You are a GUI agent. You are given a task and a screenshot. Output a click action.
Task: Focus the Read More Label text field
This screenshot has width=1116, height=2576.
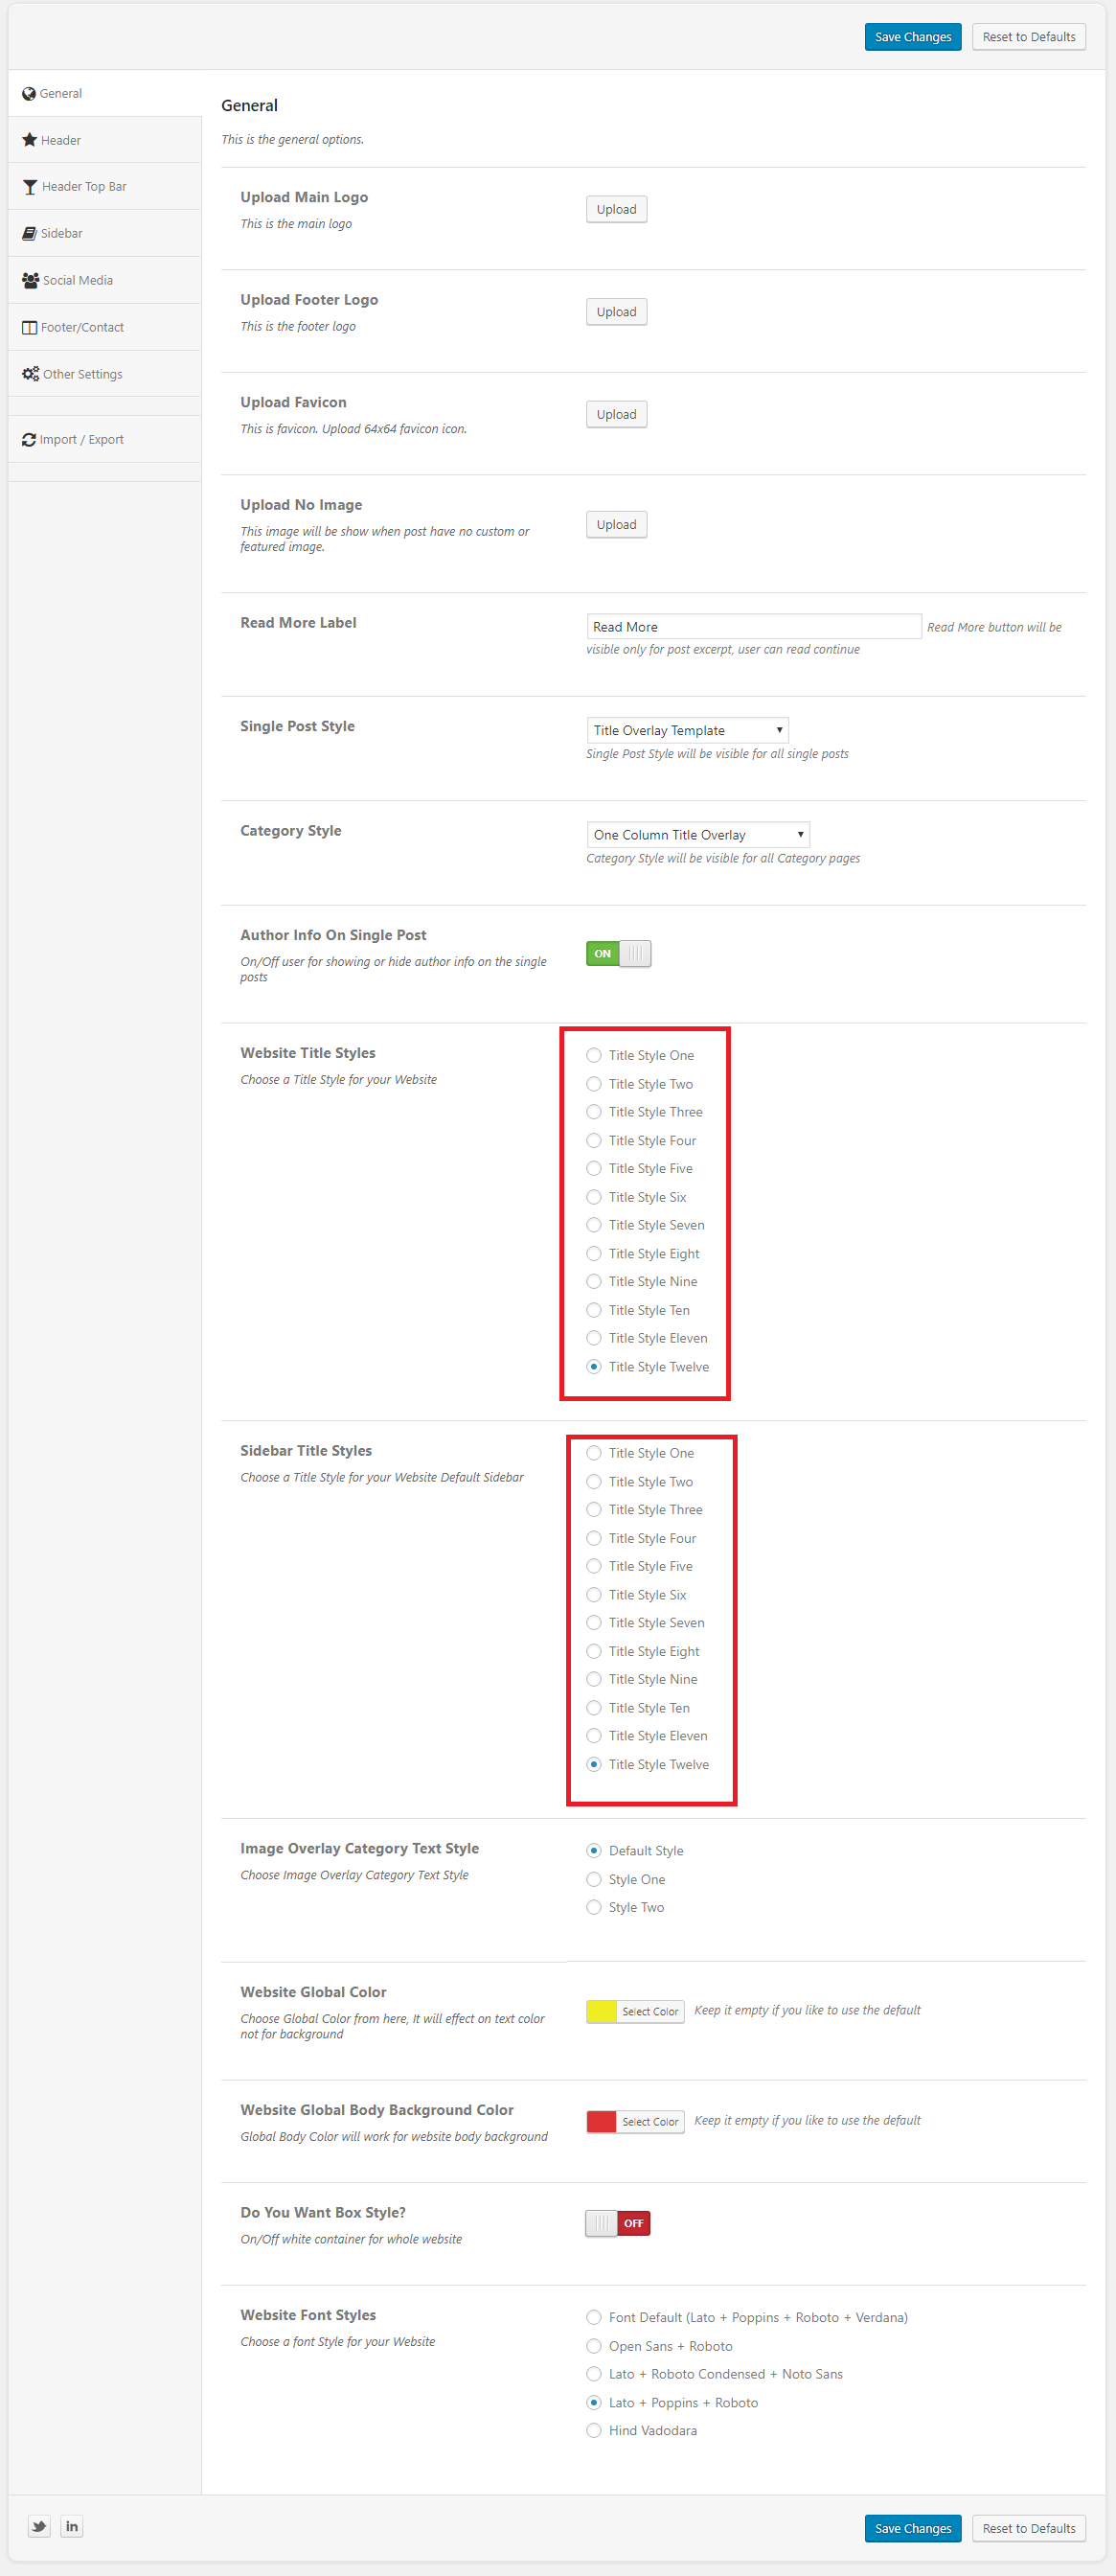pos(753,627)
